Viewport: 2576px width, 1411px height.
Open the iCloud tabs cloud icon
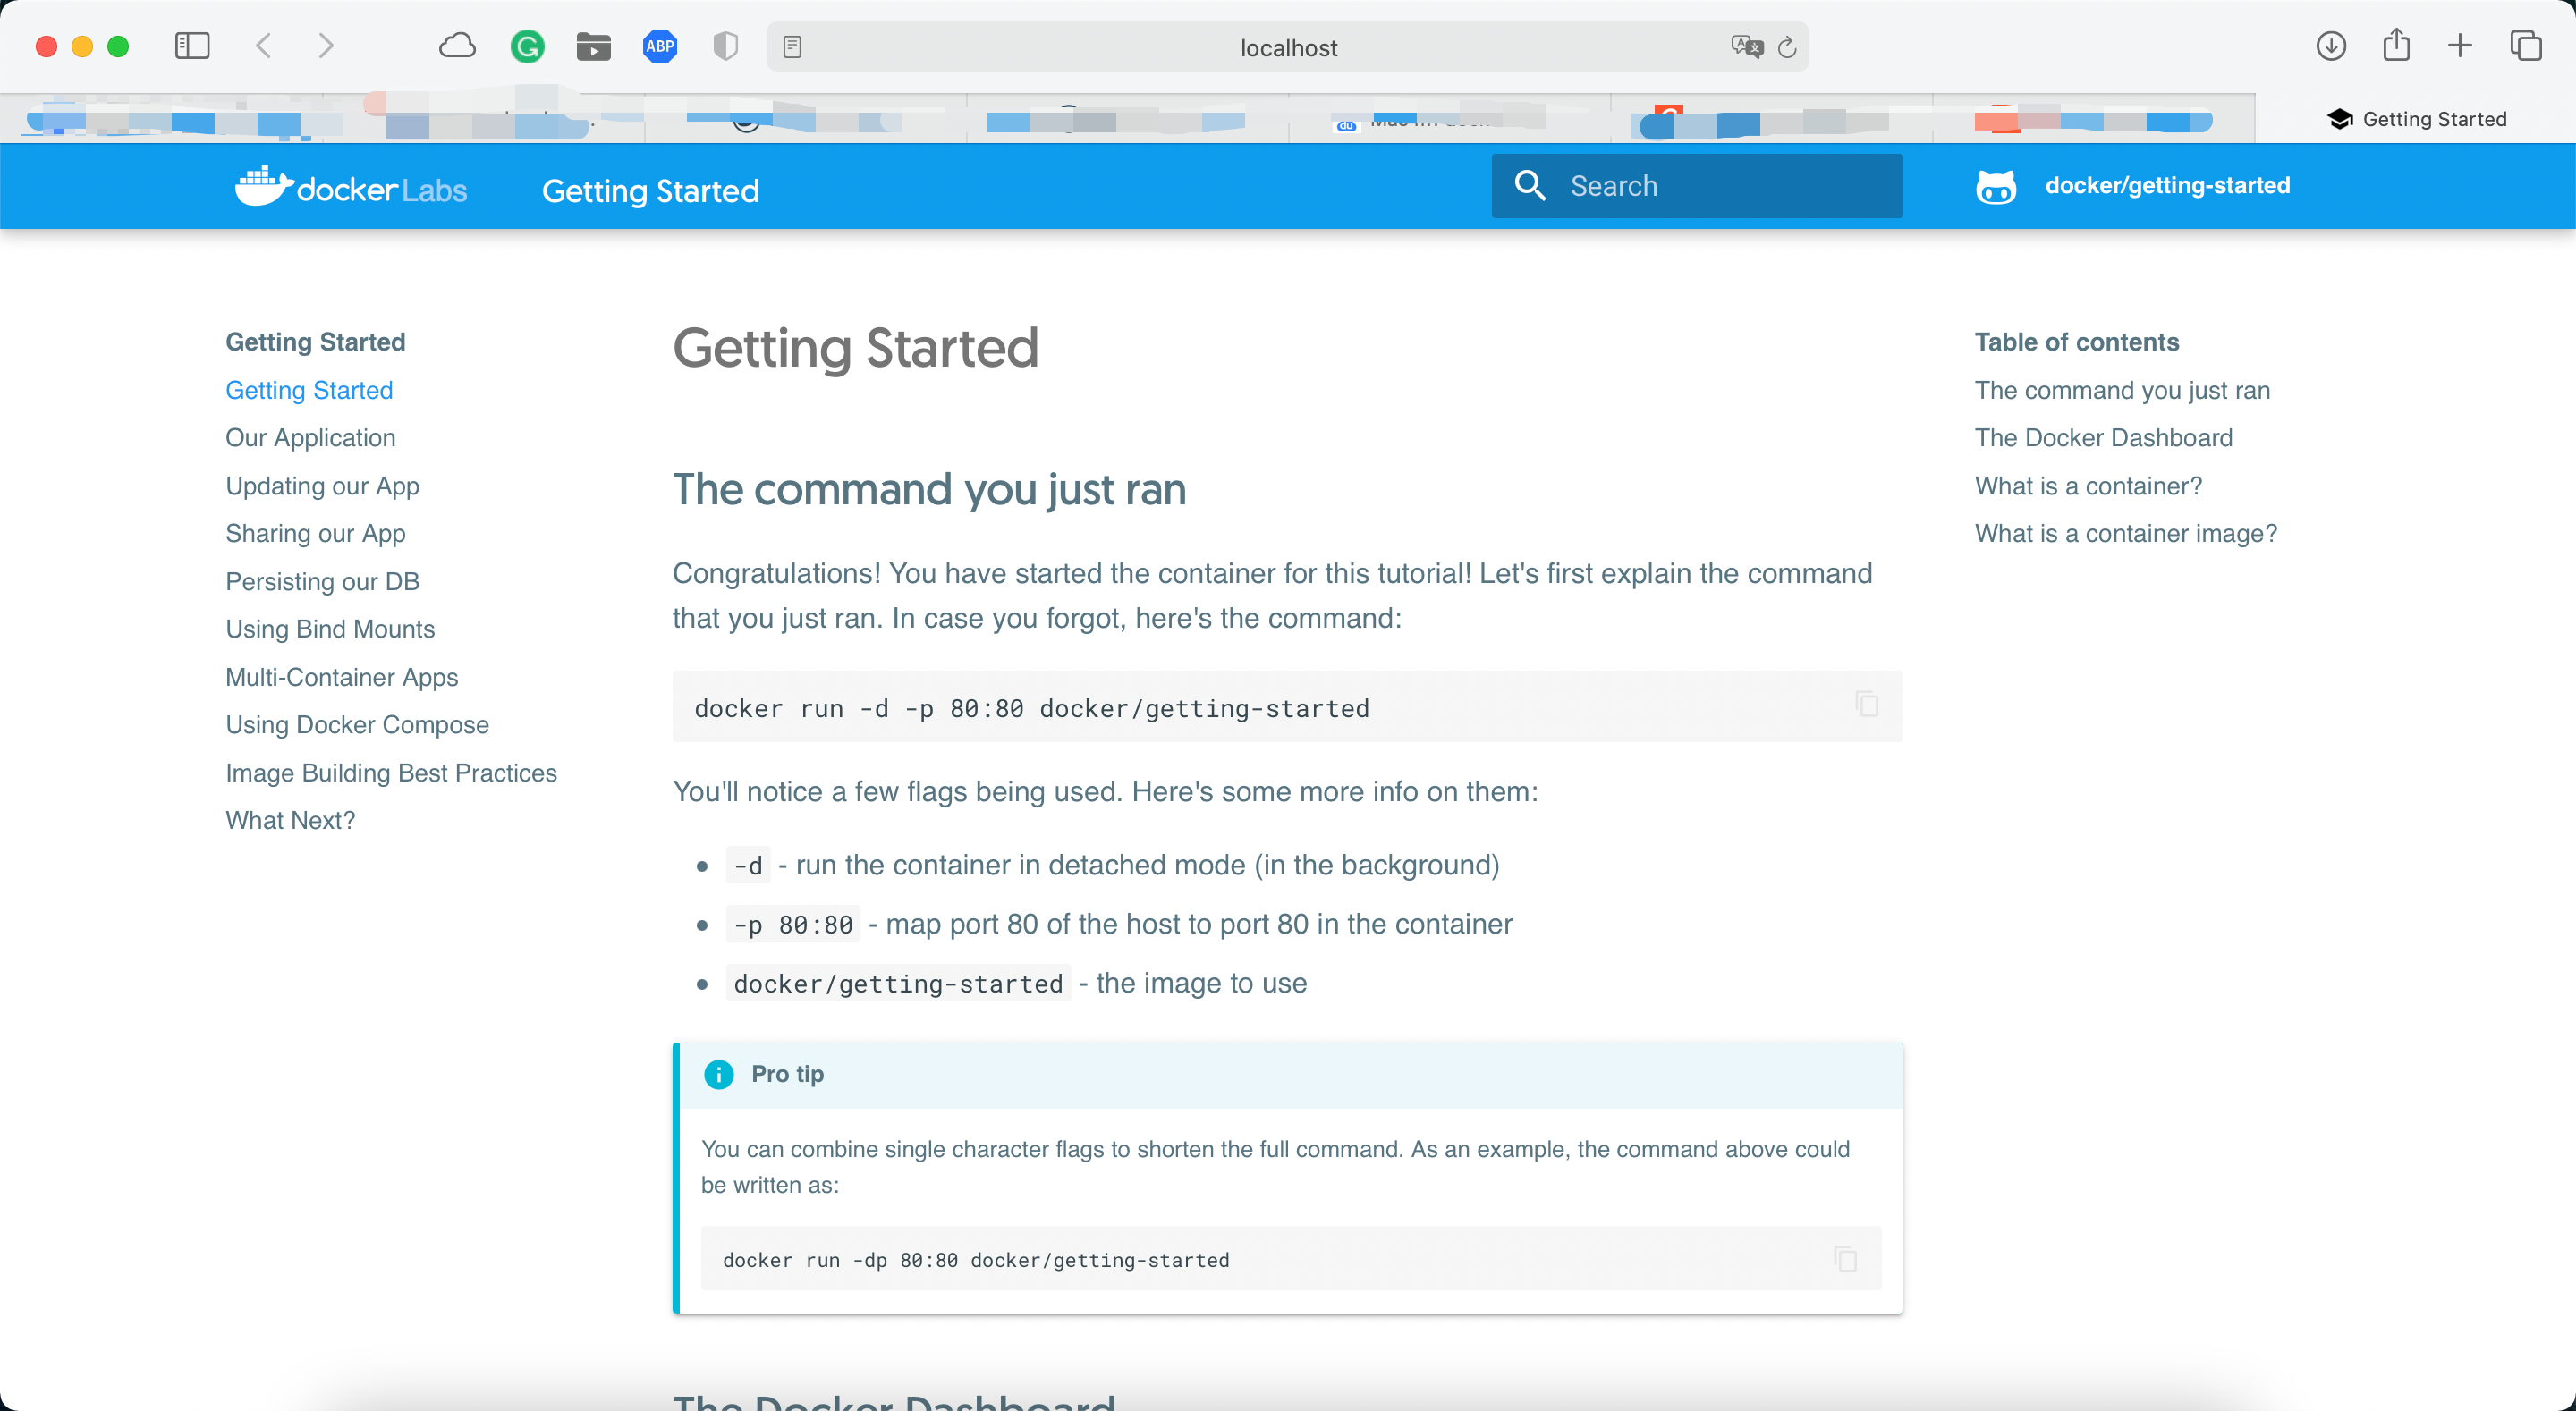point(457,46)
